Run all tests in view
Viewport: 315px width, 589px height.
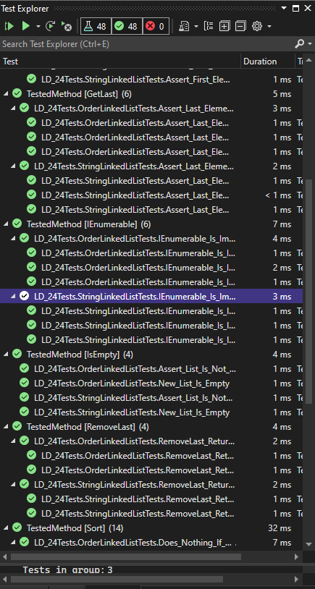(9, 26)
